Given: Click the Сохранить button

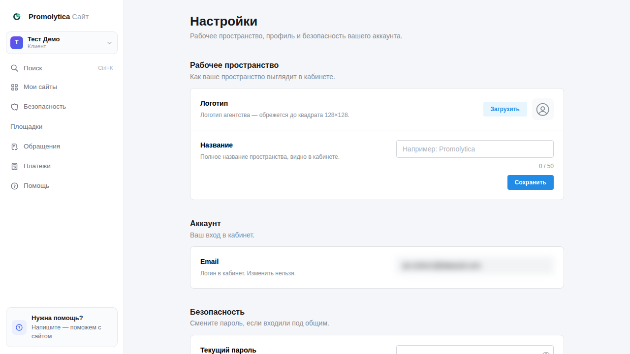Looking at the screenshot, I should coord(531,182).
